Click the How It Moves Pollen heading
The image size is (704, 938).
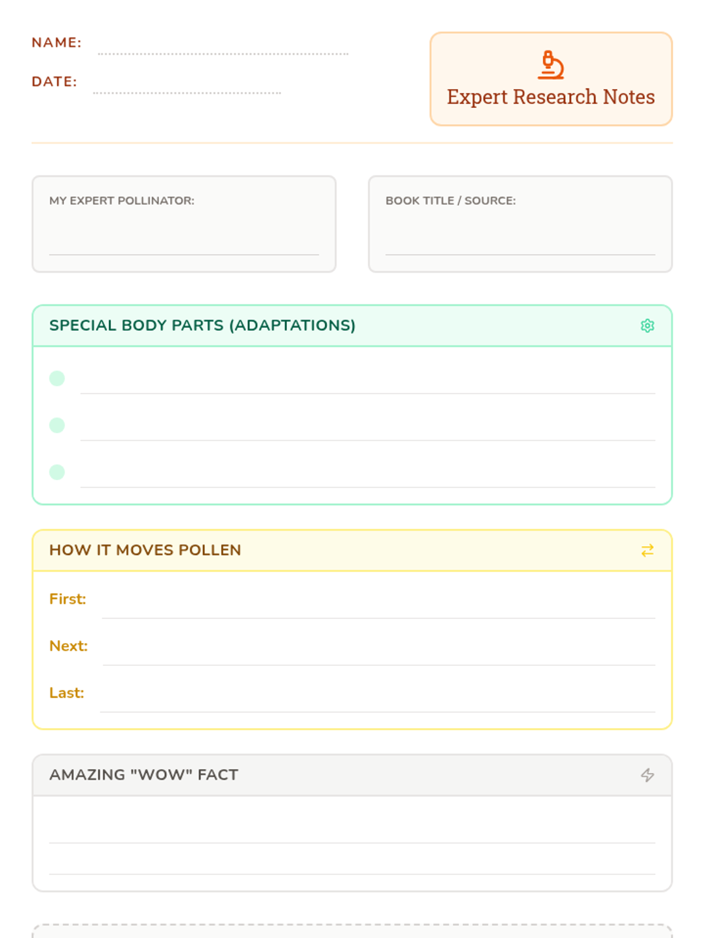(145, 550)
